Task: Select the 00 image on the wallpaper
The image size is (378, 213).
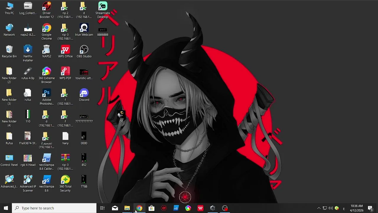Action: tap(121, 117)
